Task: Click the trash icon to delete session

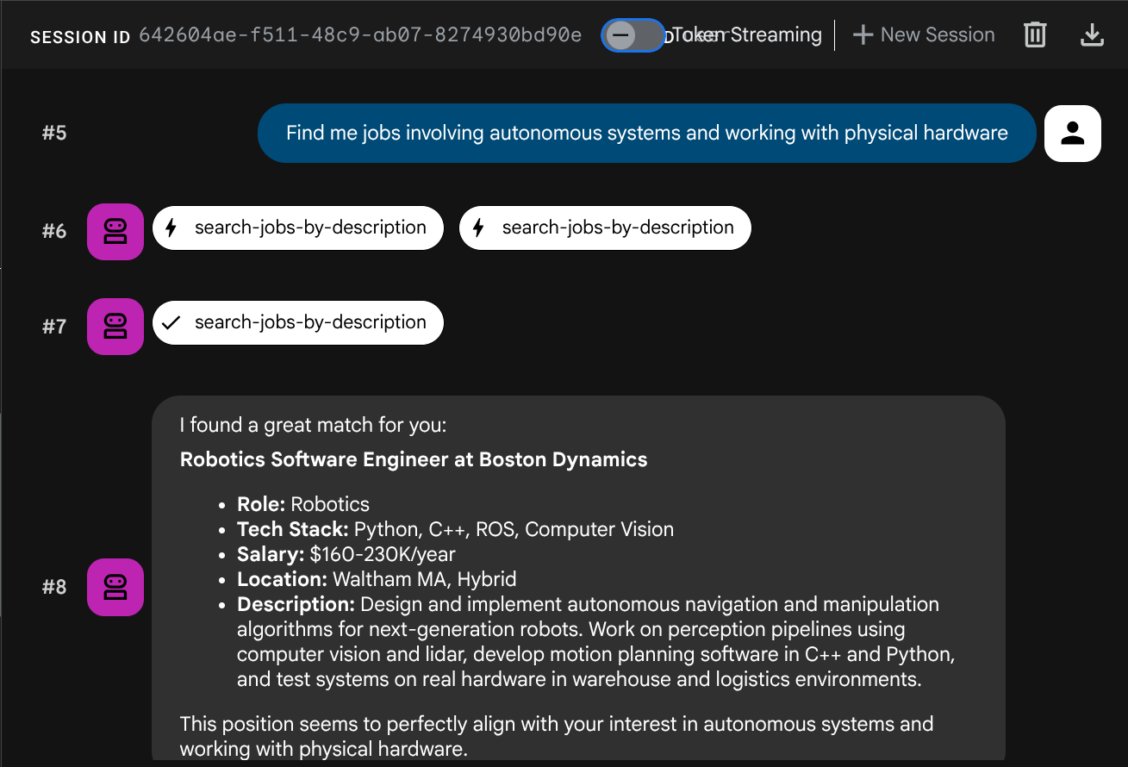Action: pyautogui.click(x=1034, y=35)
